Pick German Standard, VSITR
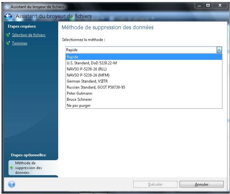 pos(144,81)
